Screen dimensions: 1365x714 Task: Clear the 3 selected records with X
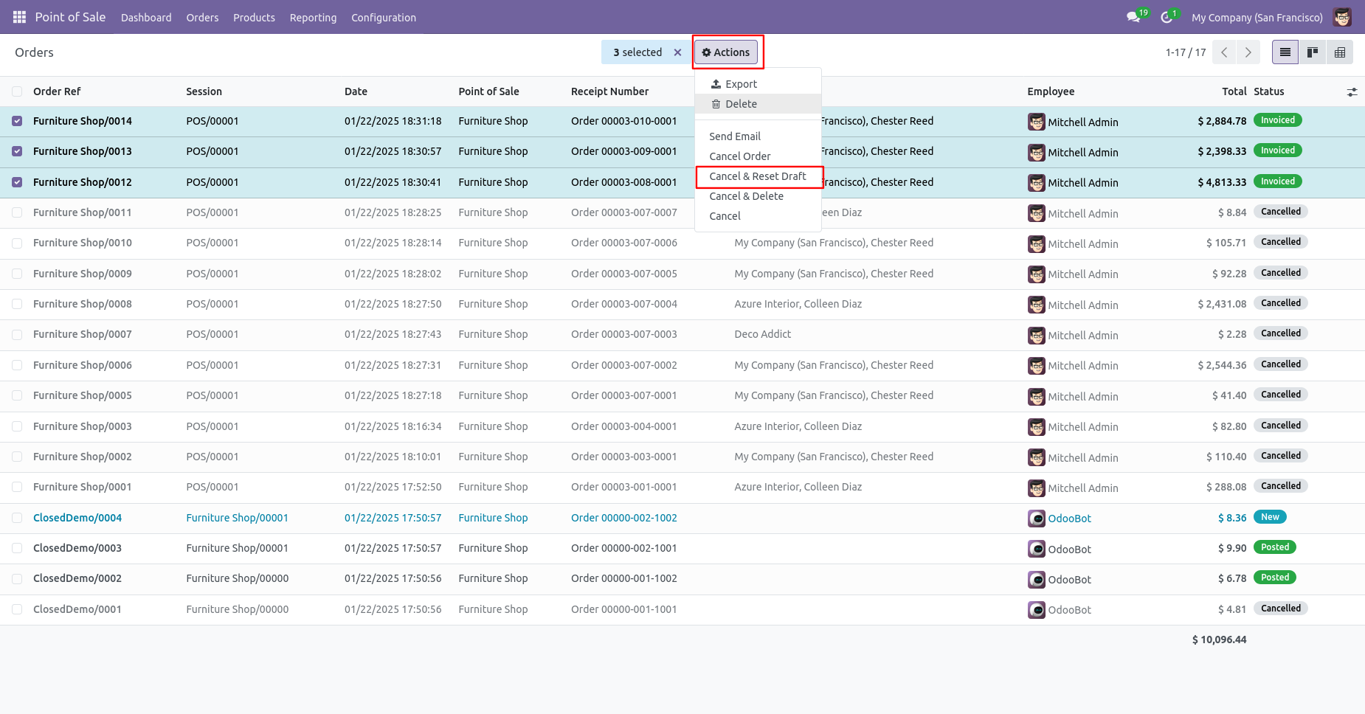[677, 52]
